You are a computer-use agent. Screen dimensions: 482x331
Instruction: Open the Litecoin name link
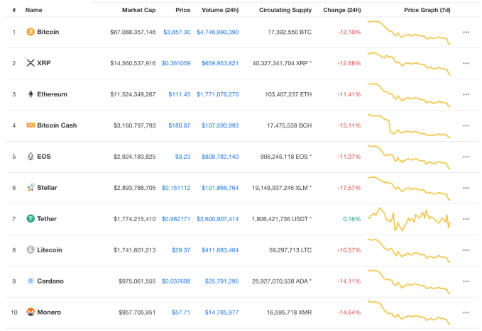[50, 249]
